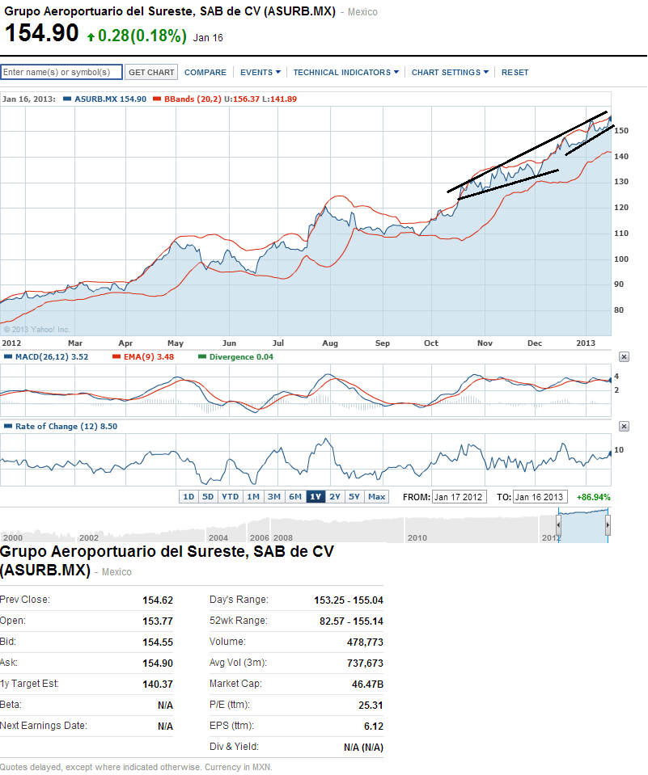Select the 1M time range
The image size is (648, 775).
253,497
